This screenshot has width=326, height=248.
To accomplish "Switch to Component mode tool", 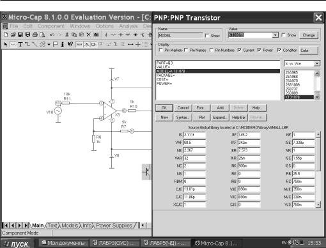I will pyautogui.click(x=13, y=44).
